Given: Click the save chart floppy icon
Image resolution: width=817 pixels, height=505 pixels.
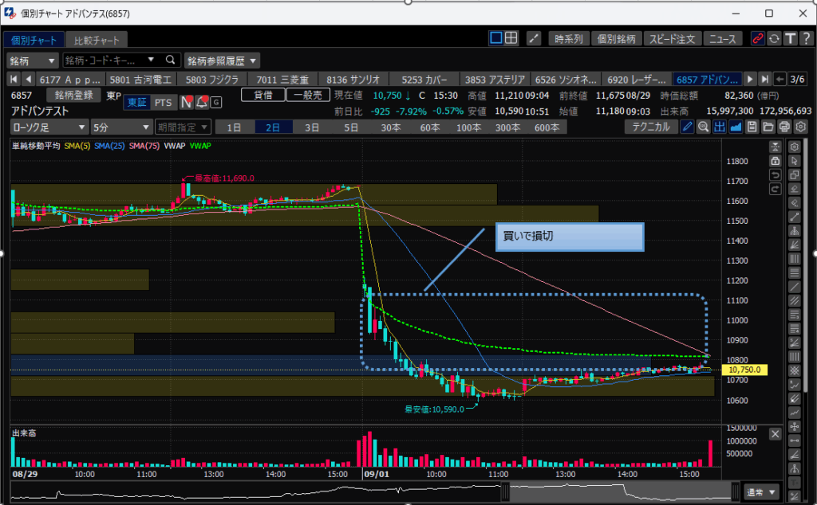Looking at the screenshot, I should point(752,127).
